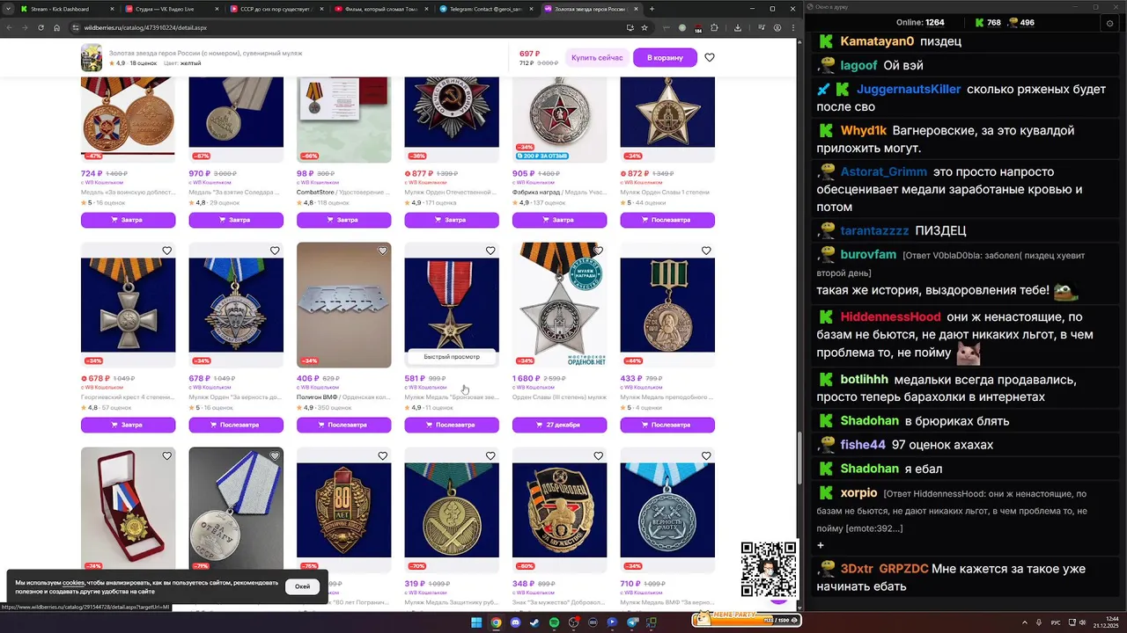Close the Telegram Contact tab
The width and height of the screenshot is (1127, 633).
click(533, 9)
